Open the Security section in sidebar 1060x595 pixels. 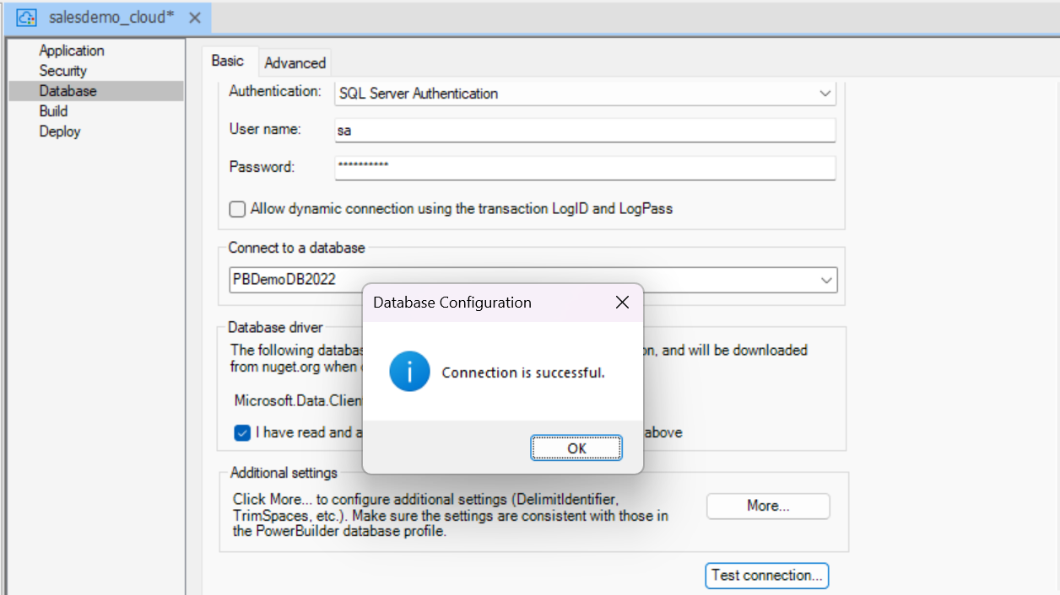tap(62, 71)
